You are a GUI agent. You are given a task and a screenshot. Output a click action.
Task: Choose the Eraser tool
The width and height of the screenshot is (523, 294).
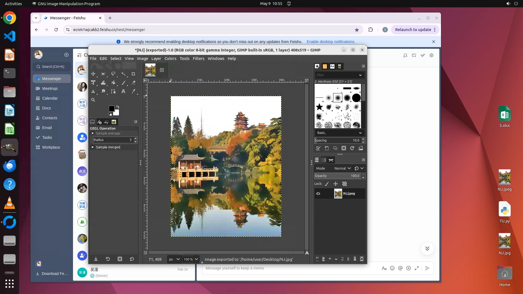pyautogui.click(x=133, y=82)
